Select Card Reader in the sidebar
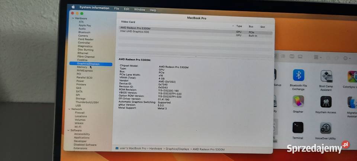357x161 pixels. pos(86,39)
